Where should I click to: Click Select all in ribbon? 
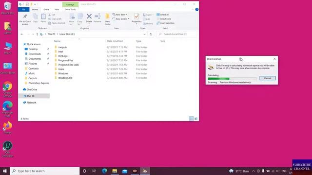162,15
